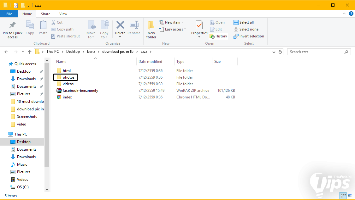This screenshot has width=355, height=200.
Task: Expand the New item dropdown
Action: coord(172,22)
